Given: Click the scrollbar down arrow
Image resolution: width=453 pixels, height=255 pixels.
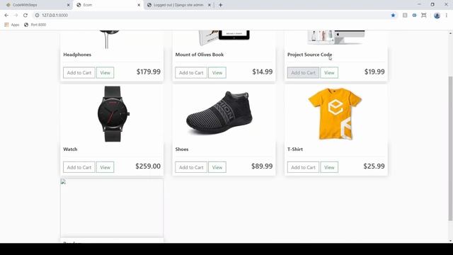Looking at the screenshot, I should click(x=450, y=241).
